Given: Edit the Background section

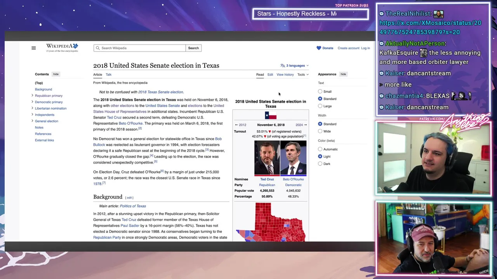Looking at the screenshot, I should click(x=129, y=198).
